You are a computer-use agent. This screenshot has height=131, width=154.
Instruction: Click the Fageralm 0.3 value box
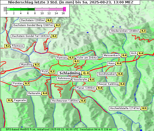pos(10,100)
